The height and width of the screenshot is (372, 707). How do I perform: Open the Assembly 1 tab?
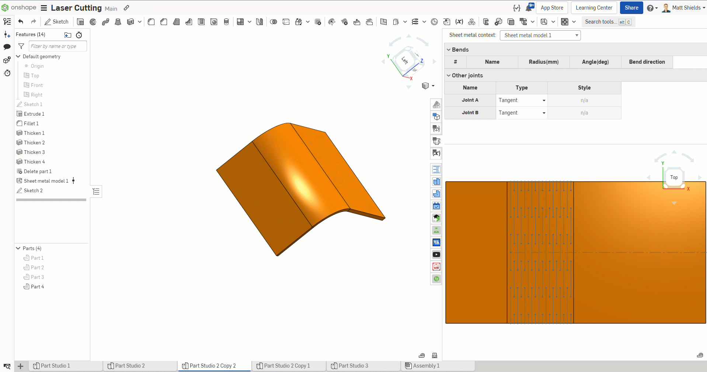coord(426,366)
